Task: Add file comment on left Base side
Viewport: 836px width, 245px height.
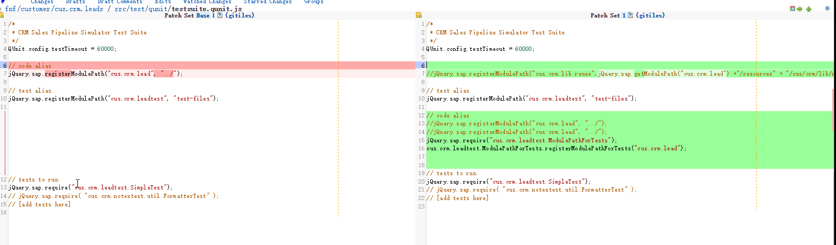Action: pos(2,15)
